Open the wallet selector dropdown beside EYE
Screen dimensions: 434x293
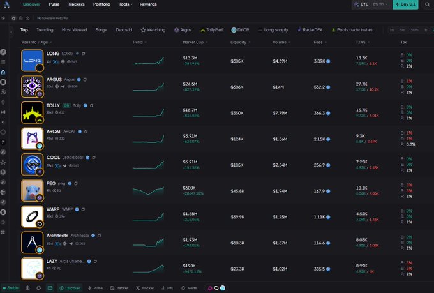point(380,4)
